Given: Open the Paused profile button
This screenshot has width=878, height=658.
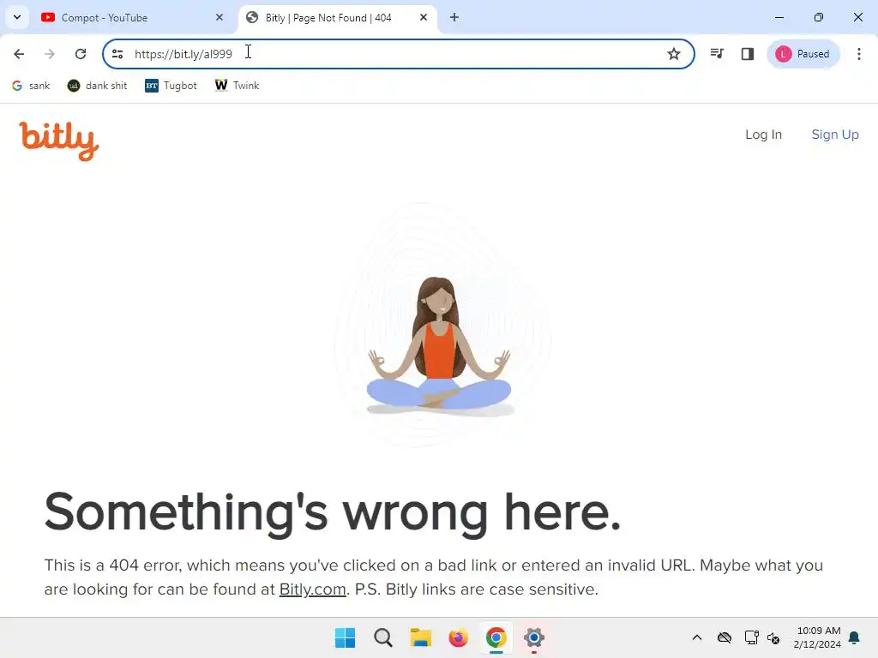Looking at the screenshot, I should (x=803, y=54).
